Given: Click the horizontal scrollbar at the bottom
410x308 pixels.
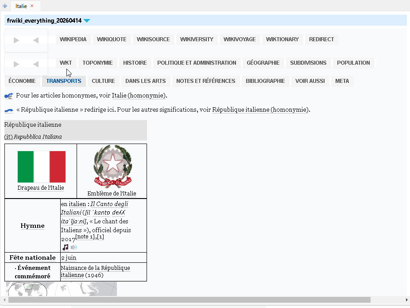Looking at the screenshot, I should (189, 300).
